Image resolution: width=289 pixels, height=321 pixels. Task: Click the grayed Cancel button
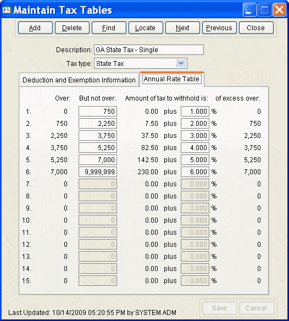[x=257, y=308]
